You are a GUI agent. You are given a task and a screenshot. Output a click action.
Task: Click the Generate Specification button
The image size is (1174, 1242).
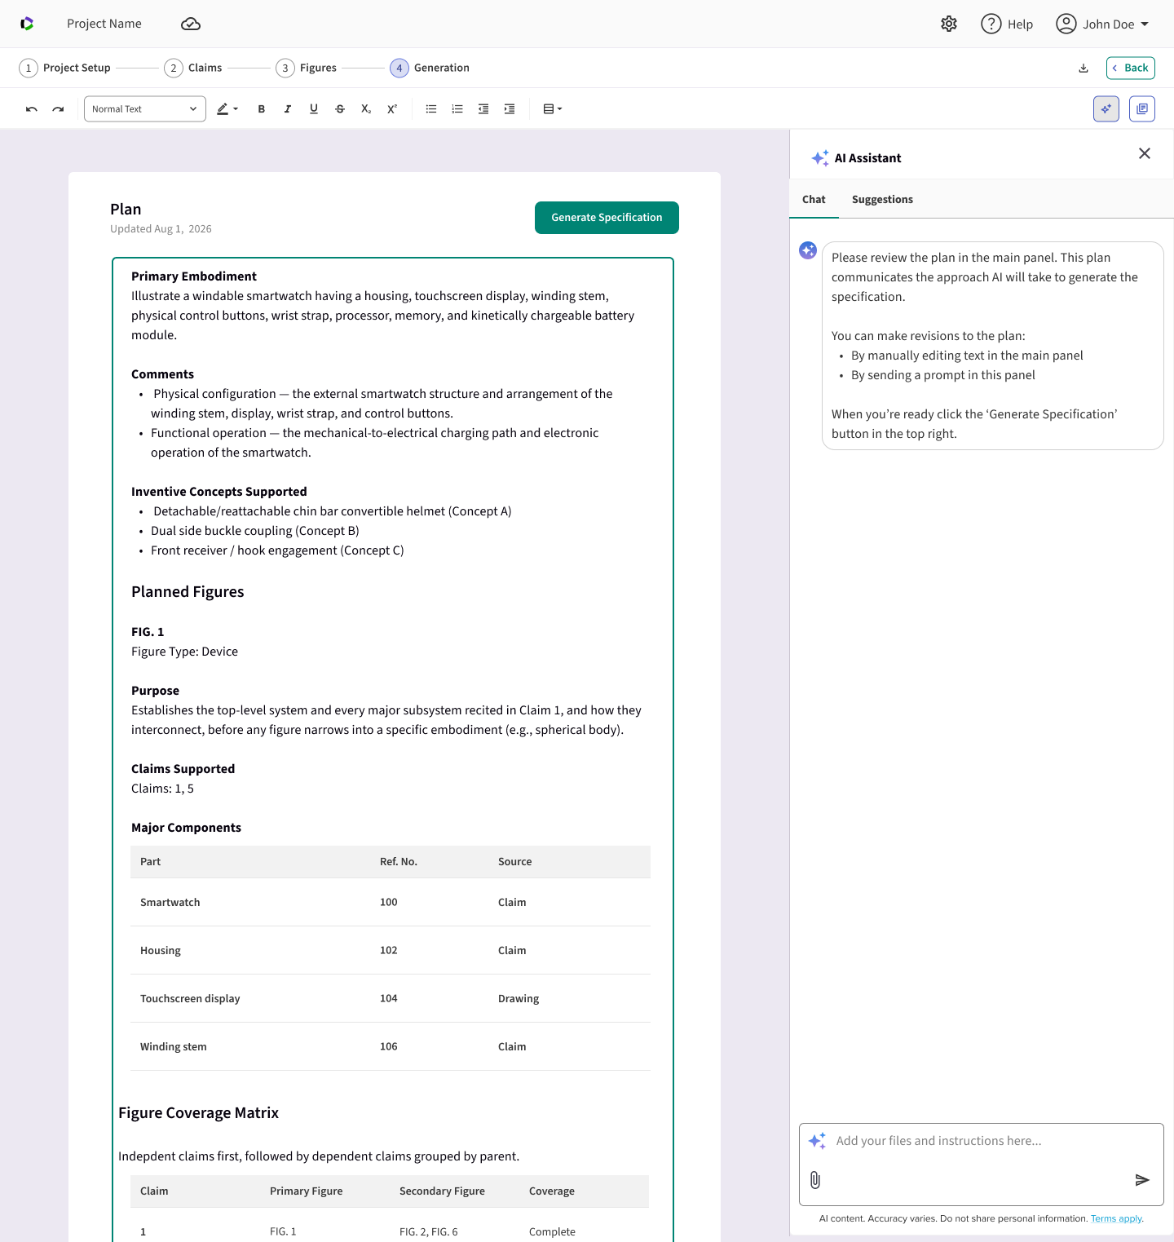(x=607, y=218)
